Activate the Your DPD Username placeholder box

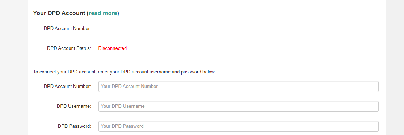coord(238,106)
